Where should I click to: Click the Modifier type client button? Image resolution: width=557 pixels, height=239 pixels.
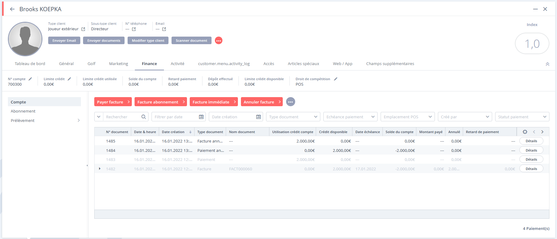pos(148,41)
